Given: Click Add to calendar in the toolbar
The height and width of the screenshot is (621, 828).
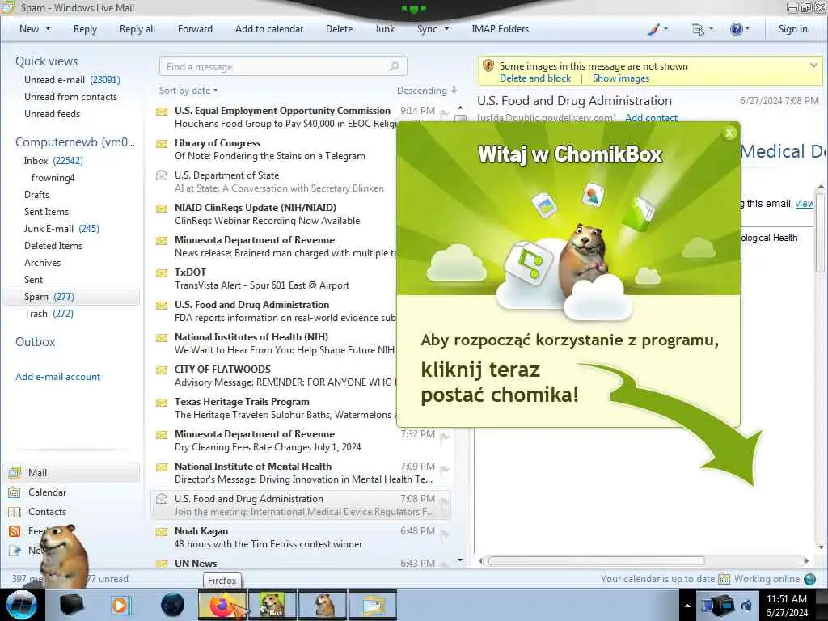Looking at the screenshot, I should coord(269,29).
